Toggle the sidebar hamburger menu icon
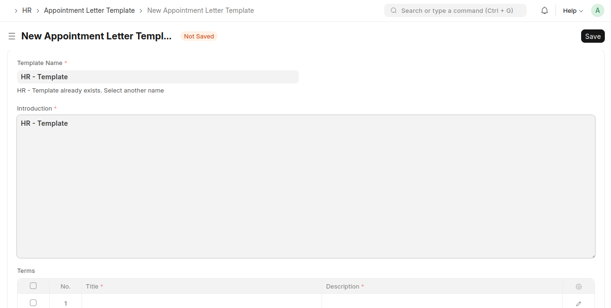611x308 pixels. point(12,37)
